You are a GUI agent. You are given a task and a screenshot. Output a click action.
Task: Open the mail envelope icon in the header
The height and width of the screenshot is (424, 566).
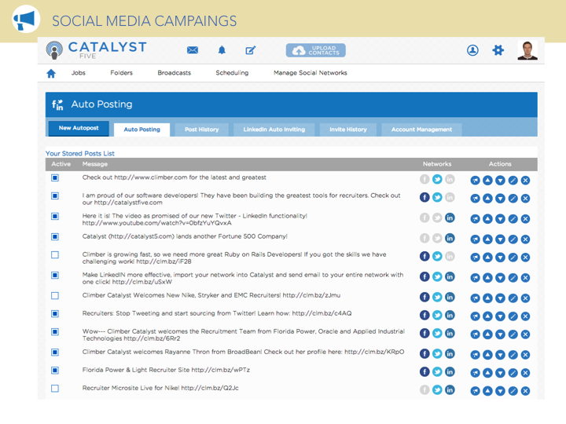point(193,50)
